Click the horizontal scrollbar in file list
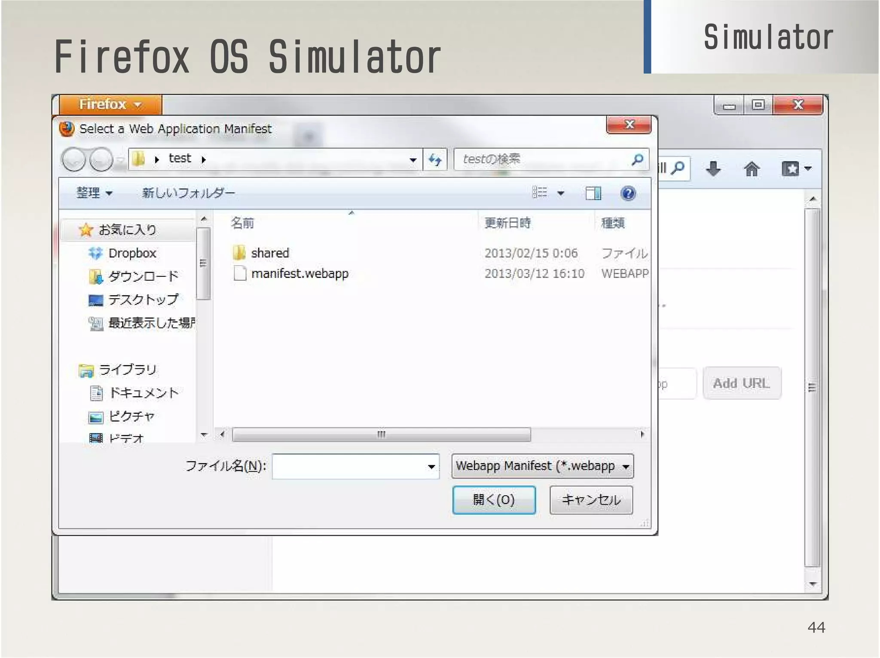Screen dimensions: 880x658 381,434
